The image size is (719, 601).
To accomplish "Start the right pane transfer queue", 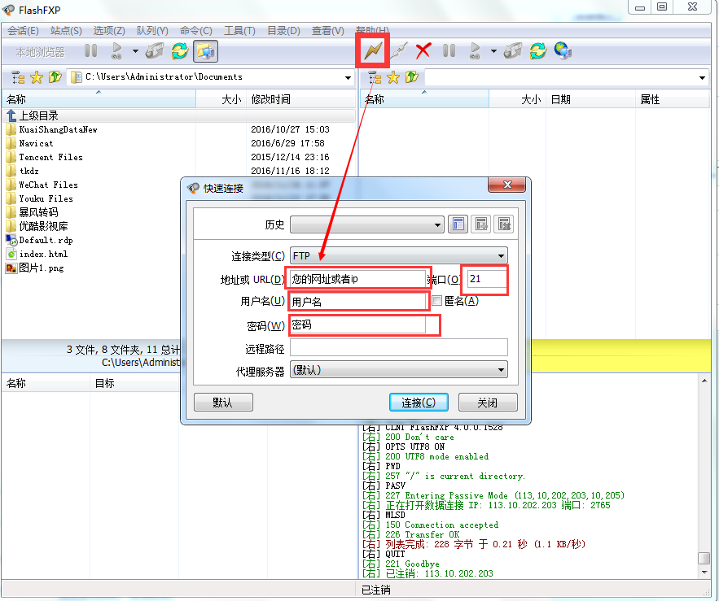I will tap(475, 51).
